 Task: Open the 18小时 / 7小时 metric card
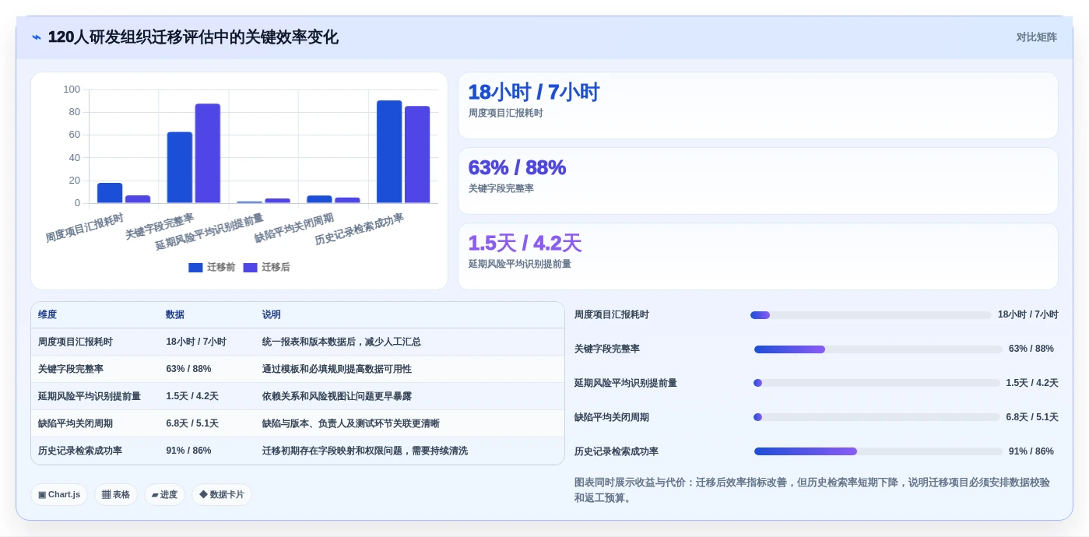[x=758, y=106]
